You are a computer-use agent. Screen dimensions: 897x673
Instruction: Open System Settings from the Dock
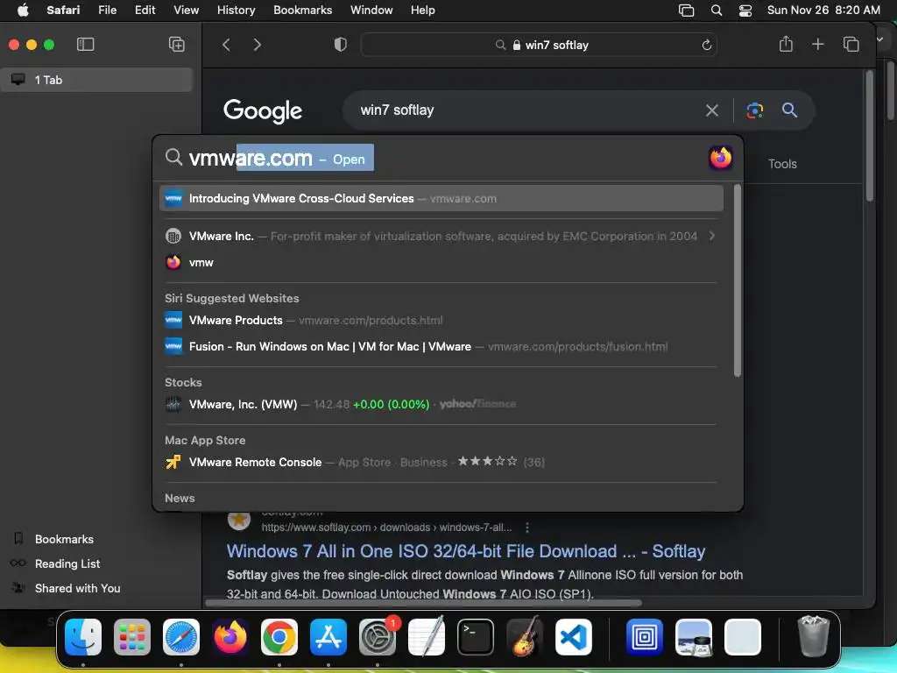tap(378, 636)
